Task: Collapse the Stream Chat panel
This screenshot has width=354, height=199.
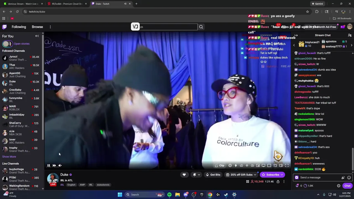Action: pos(296,35)
